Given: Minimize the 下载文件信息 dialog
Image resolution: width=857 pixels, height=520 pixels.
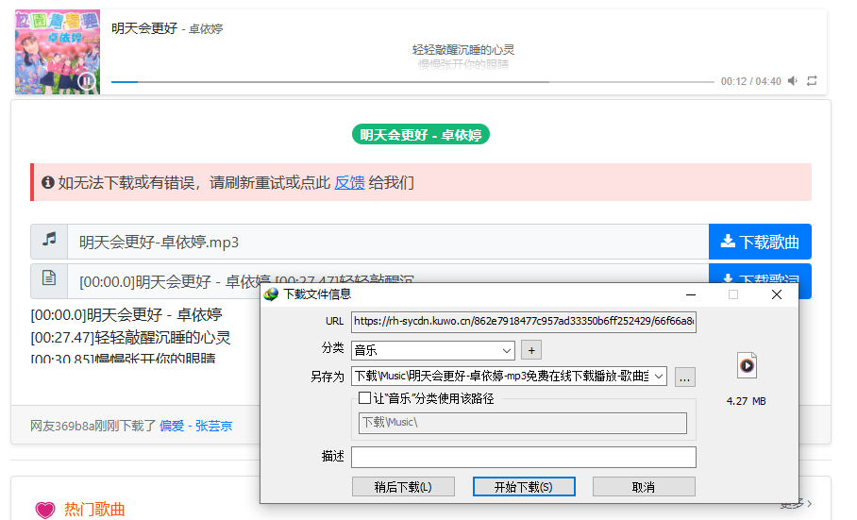Looking at the screenshot, I should (691, 294).
